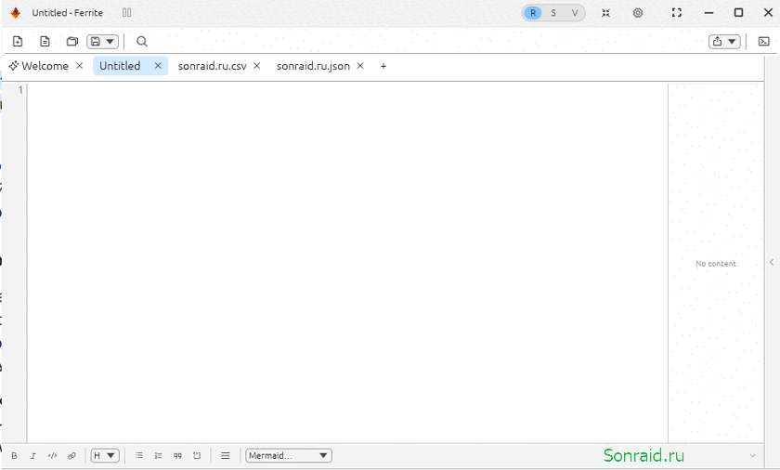Close the Untitled tab
The height and width of the screenshot is (470, 780).
coord(158,66)
